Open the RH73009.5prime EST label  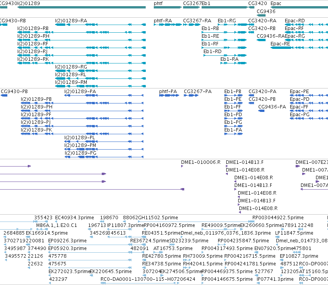pos(203,256)
